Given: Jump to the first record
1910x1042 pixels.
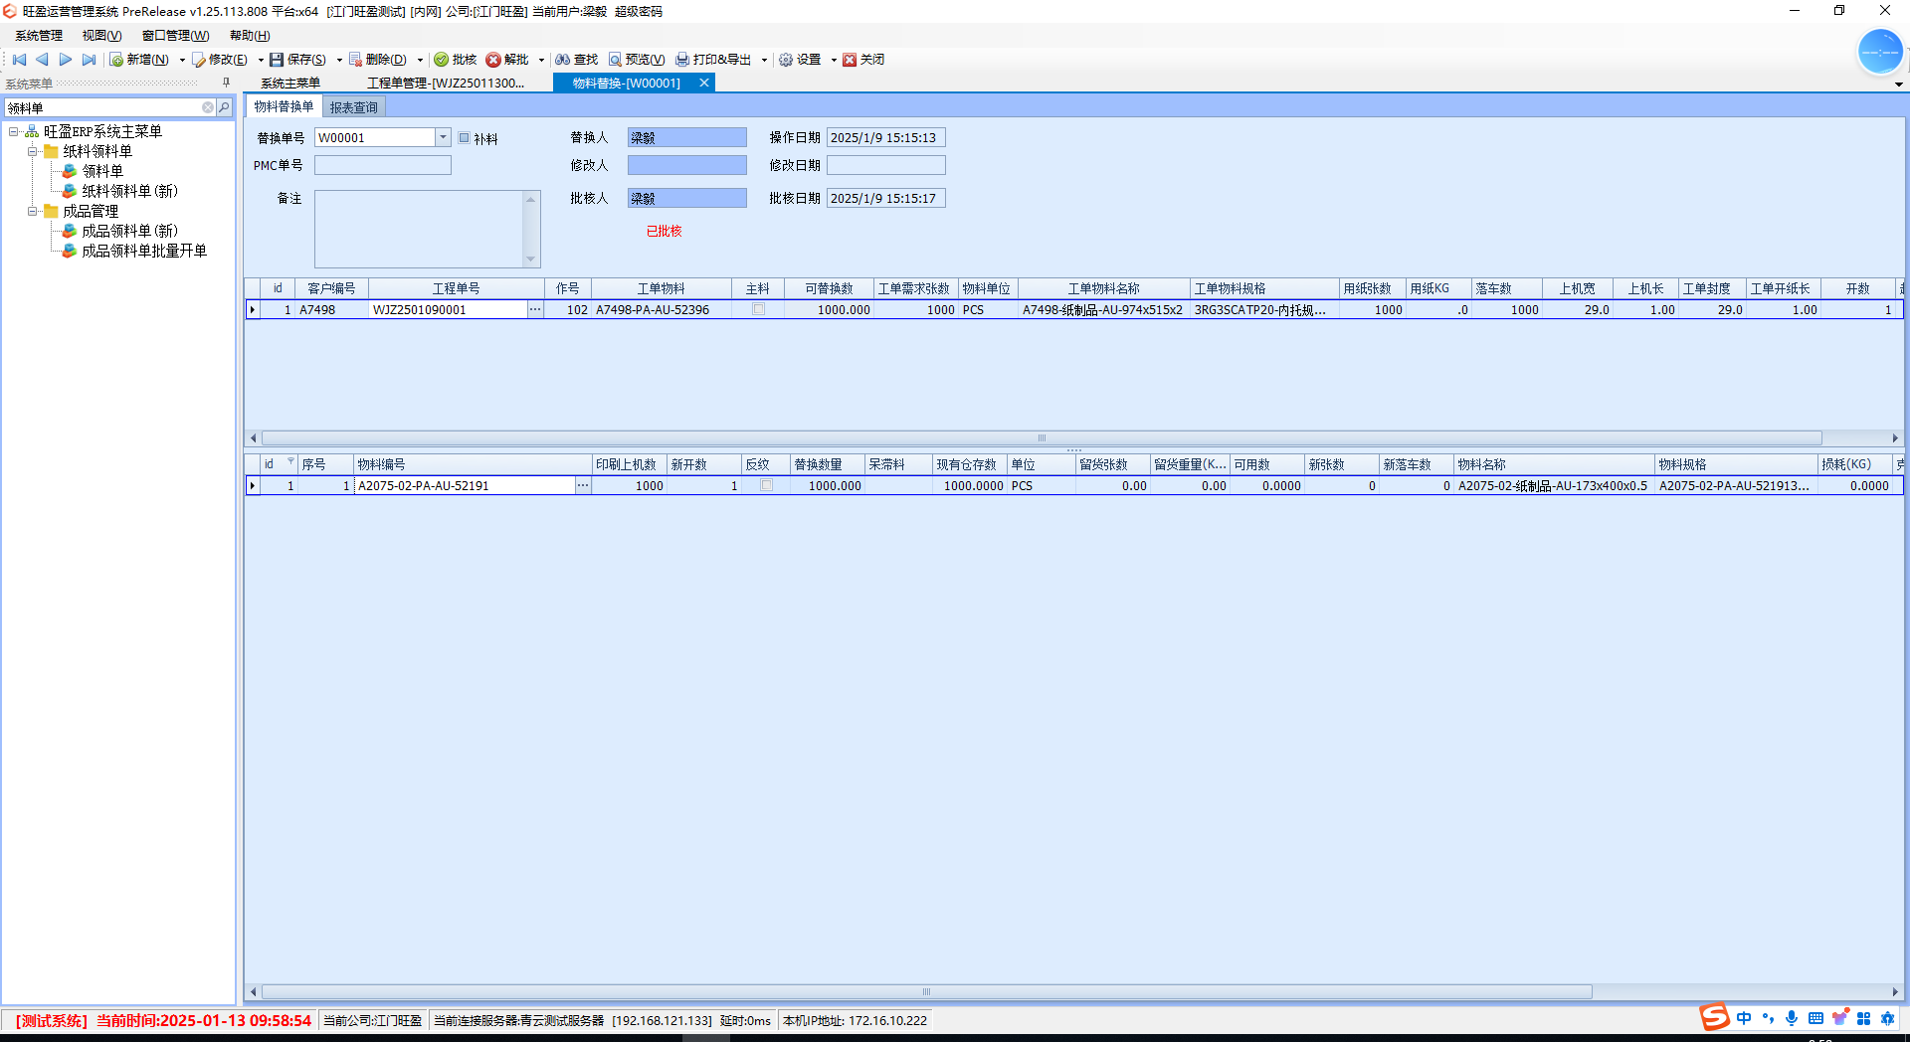Looking at the screenshot, I should point(19,60).
